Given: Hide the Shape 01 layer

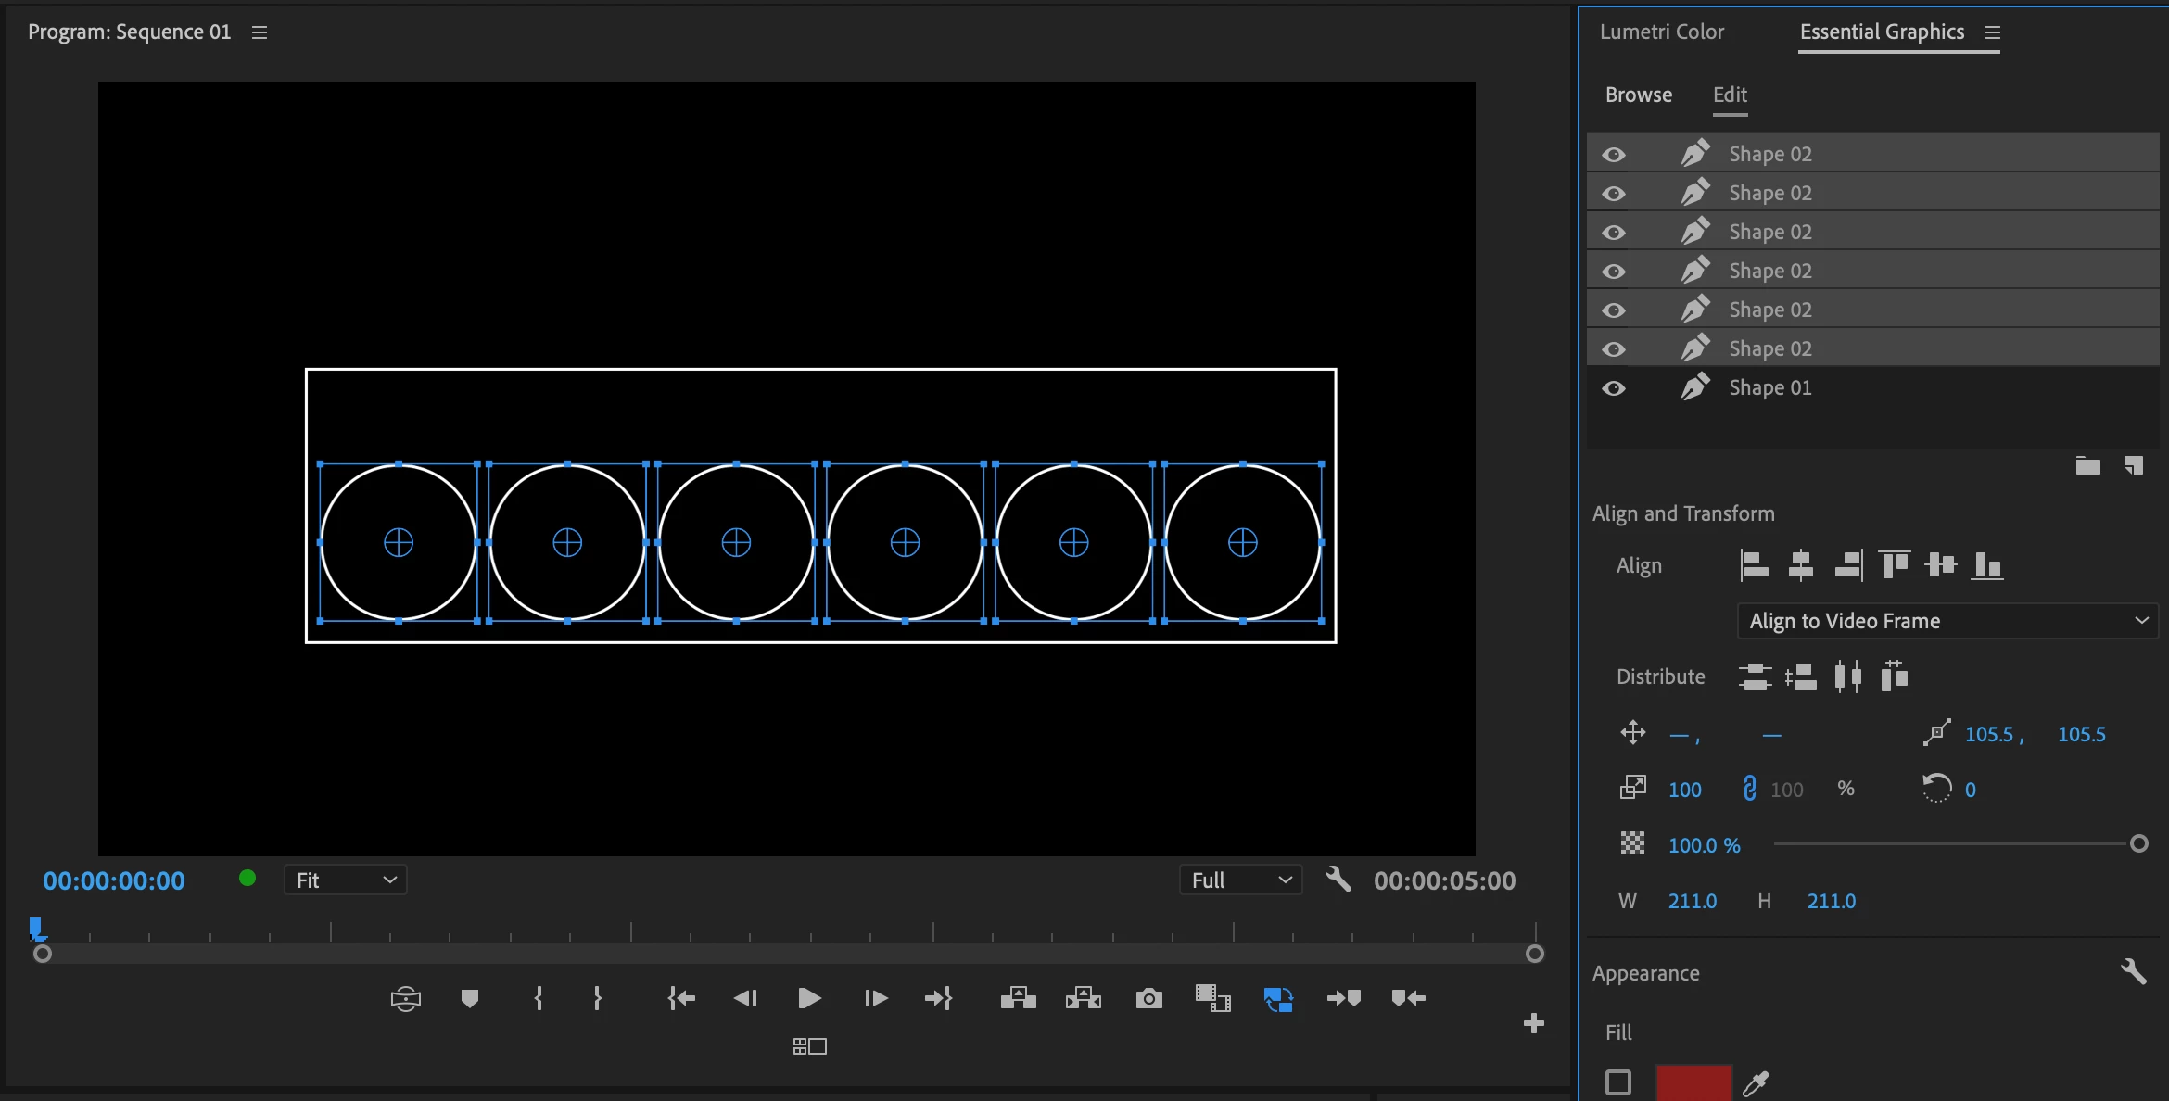Looking at the screenshot, I should (1614, 388).
